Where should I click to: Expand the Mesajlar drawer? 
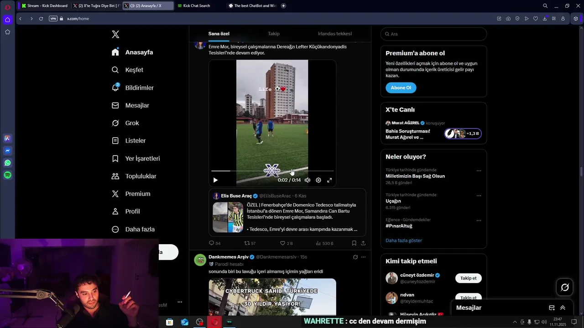coord(563,307)
